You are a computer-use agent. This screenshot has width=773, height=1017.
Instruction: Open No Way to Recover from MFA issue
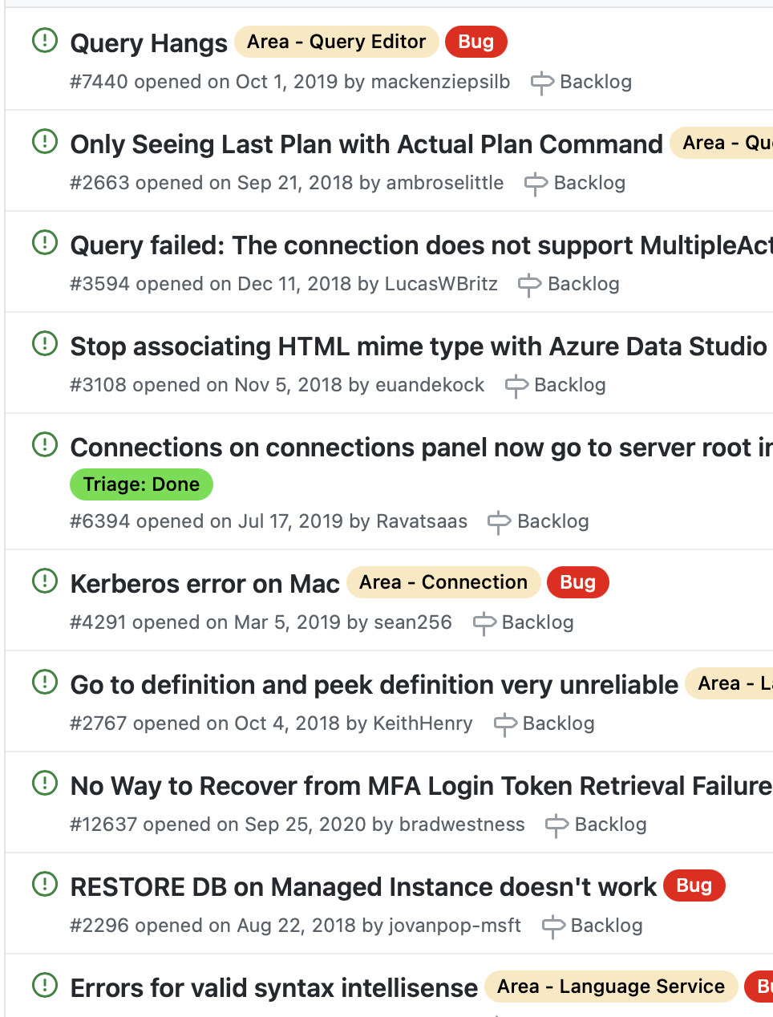coord(421,786)
